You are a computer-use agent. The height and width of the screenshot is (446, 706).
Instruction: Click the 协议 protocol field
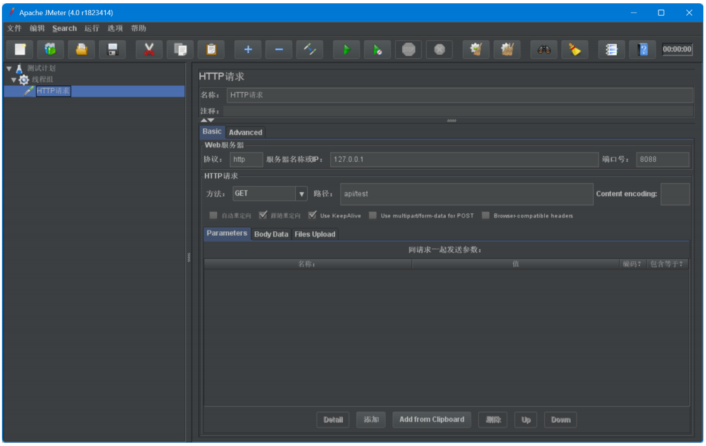tap(246, 159)
